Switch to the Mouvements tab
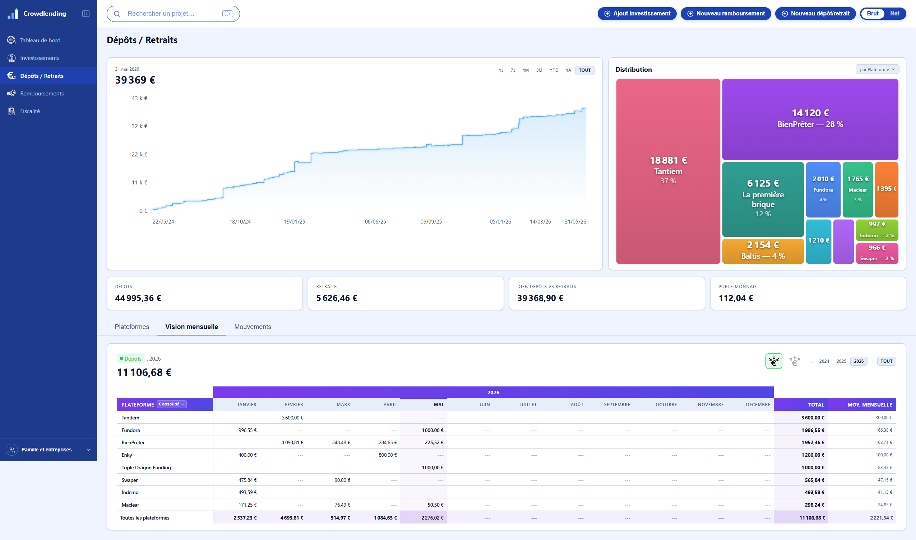The width and height of the screenshot is (916, 540). (x=253, y=327)
